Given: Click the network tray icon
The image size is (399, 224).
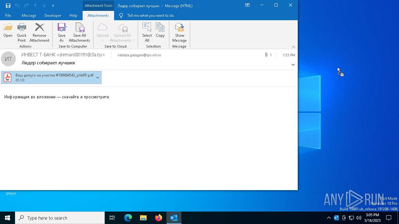Looking at the screenshot, I should coord(351,218).
